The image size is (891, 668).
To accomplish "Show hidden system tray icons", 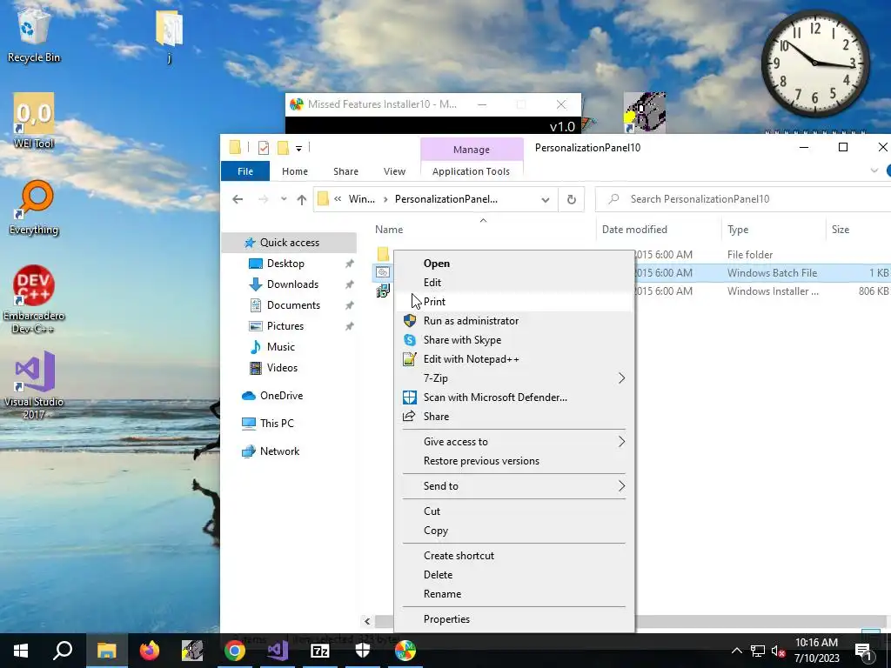I will [736, 651].
